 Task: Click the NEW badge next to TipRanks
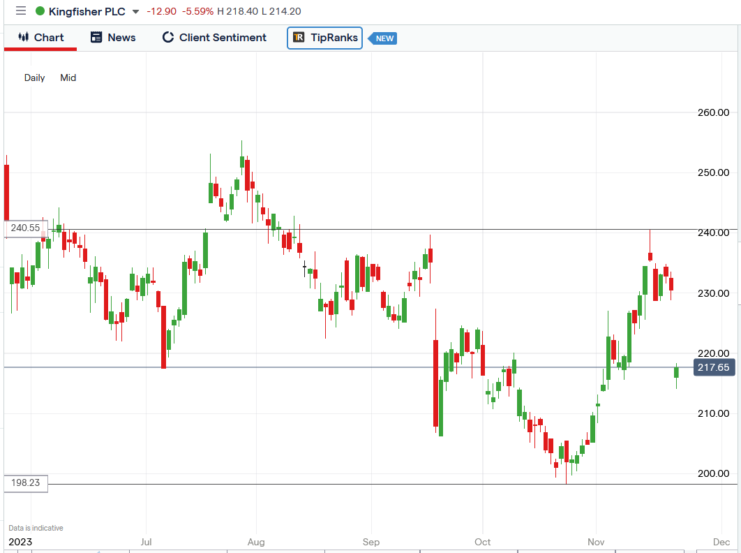pos(383,38)
